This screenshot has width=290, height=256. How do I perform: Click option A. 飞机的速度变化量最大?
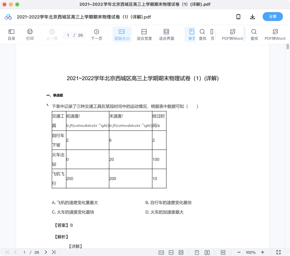[x=75, y=203]
